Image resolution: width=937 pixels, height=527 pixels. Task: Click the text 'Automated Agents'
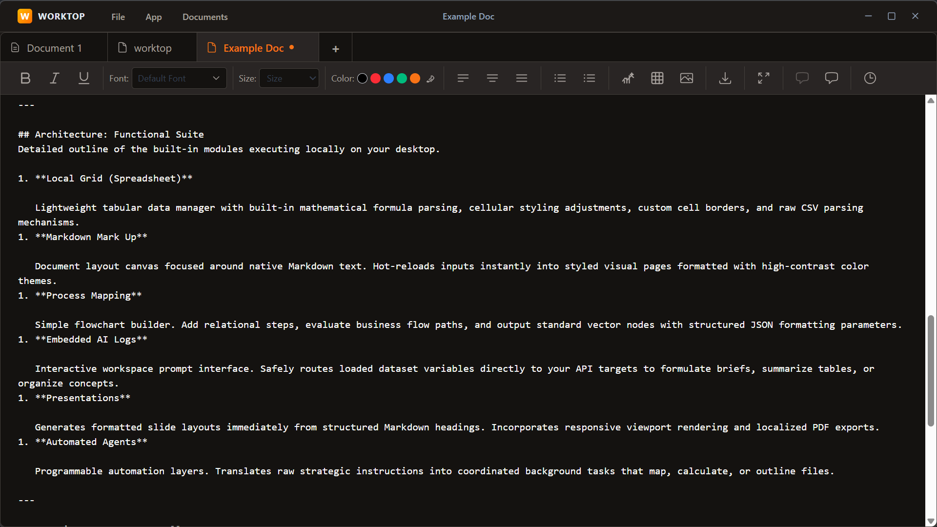[91, 442]
